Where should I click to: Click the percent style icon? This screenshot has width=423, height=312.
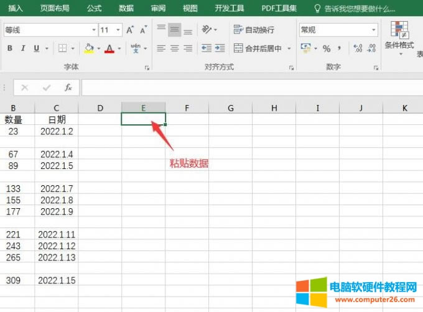(x=327, y=48)
